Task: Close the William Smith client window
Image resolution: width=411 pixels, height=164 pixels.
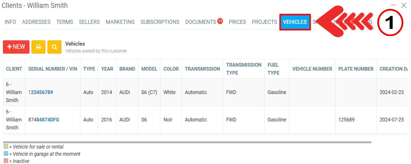Action: click(x=404, y=5)
